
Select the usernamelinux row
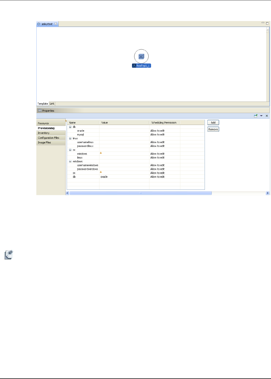pyautogui.click(x=136, y=142)
